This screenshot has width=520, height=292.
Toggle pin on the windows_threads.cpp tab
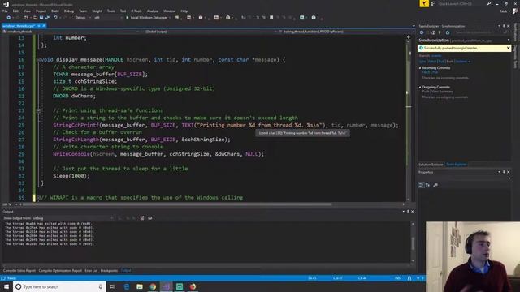pyautogui.click(x=39, y=26)
